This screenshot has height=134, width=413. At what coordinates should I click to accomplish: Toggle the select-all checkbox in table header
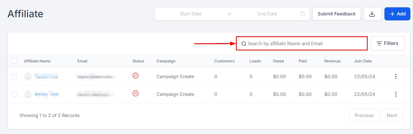pyautogui.click(x=14, y=61)
